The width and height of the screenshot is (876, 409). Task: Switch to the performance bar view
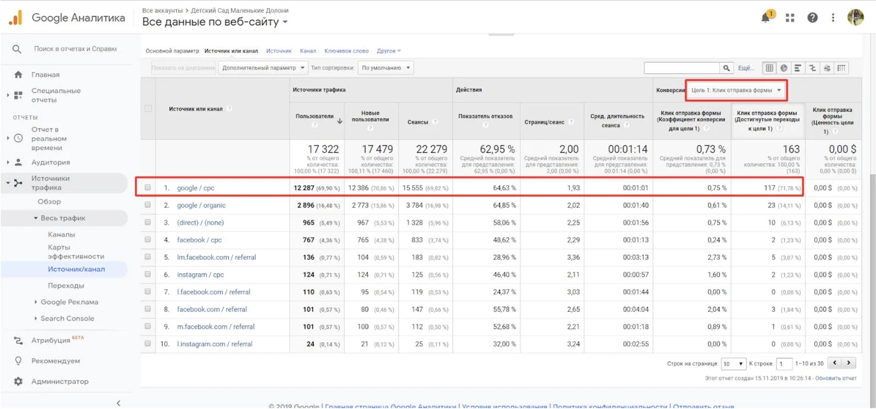tap(798, 68)
